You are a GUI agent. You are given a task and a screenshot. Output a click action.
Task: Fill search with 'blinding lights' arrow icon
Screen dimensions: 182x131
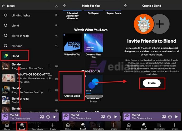56,15
